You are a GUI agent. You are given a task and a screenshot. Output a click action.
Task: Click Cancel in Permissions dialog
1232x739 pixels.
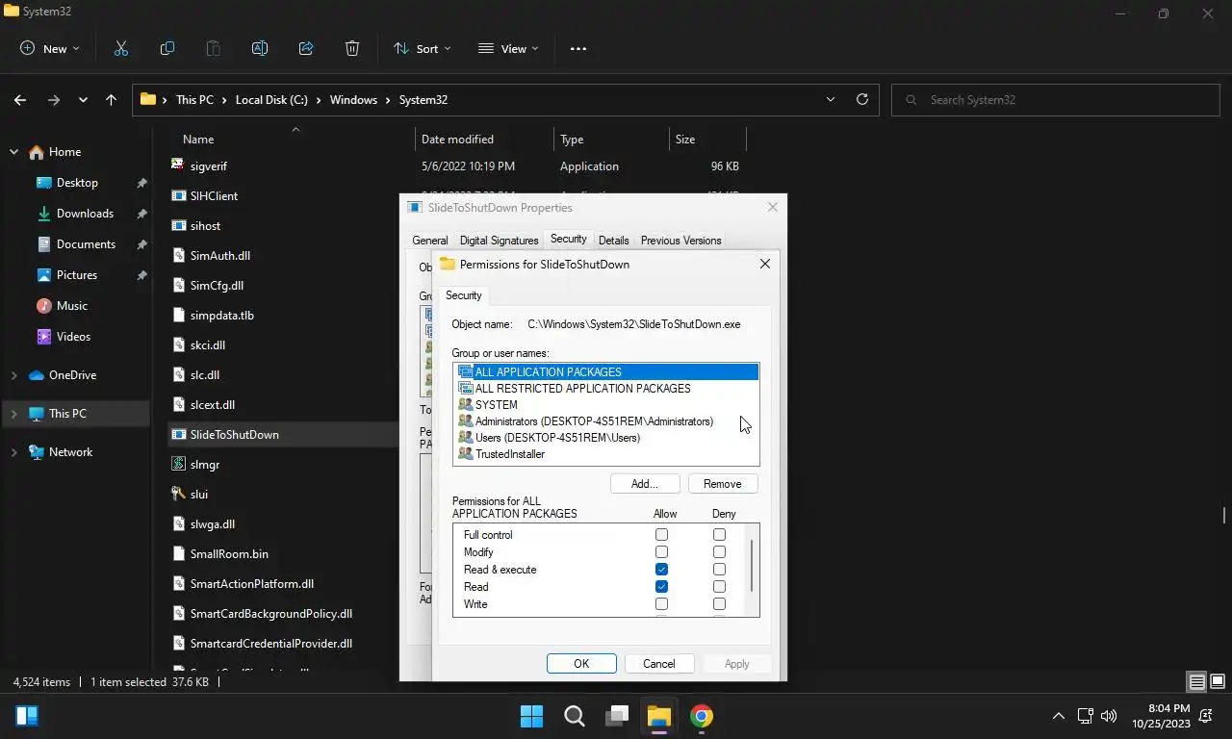(659, 664)
